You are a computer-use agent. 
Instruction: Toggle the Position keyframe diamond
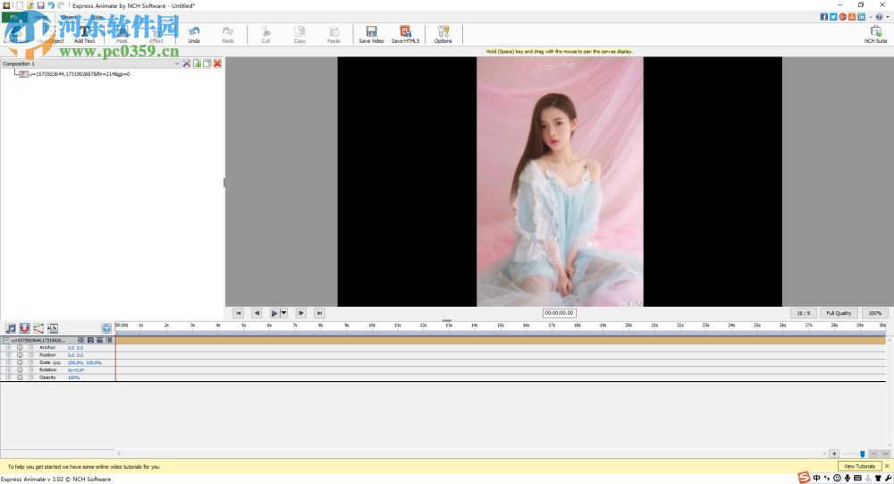(20, 355)
